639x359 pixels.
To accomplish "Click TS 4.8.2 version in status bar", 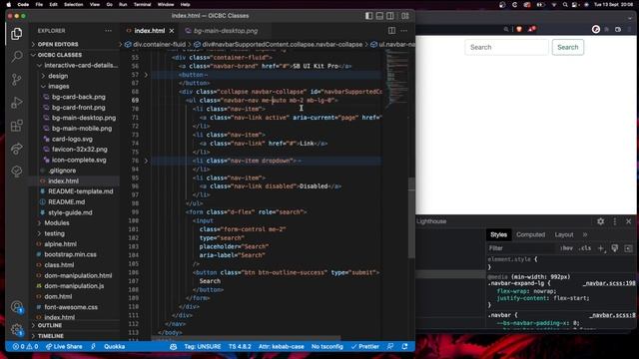I will (x=240, y=346).
